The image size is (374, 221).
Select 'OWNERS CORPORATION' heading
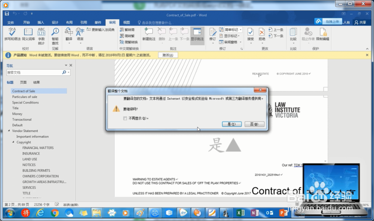click(40, 176)
